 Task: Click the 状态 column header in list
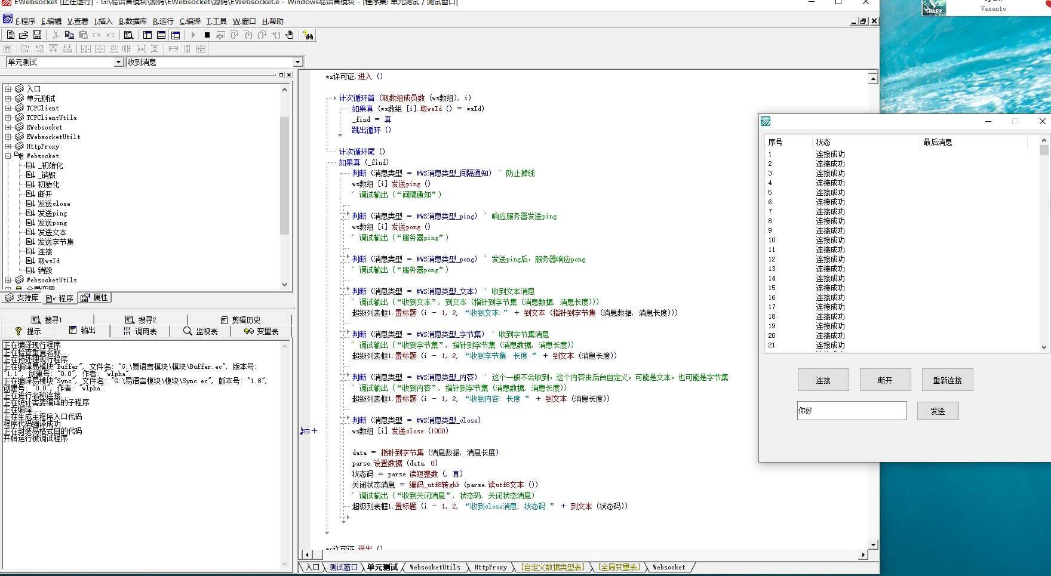pos(866,142)
